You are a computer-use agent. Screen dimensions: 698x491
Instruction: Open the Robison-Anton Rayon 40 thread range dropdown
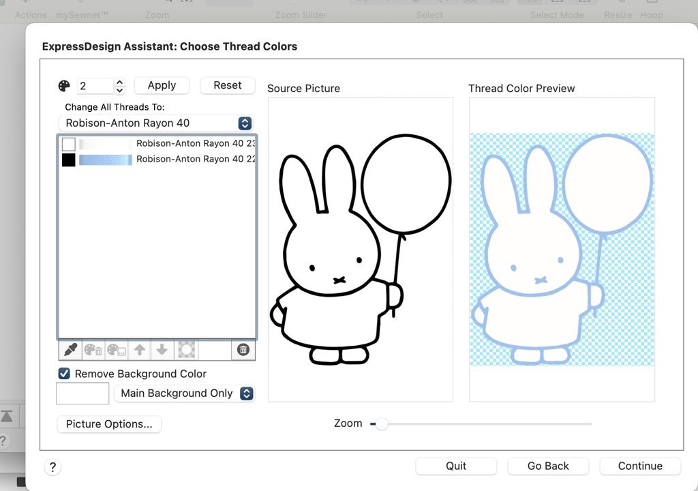point(156,123)
